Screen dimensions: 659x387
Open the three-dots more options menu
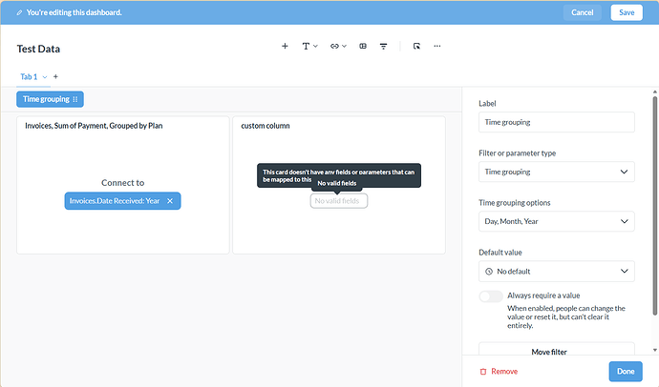[437, 46]
